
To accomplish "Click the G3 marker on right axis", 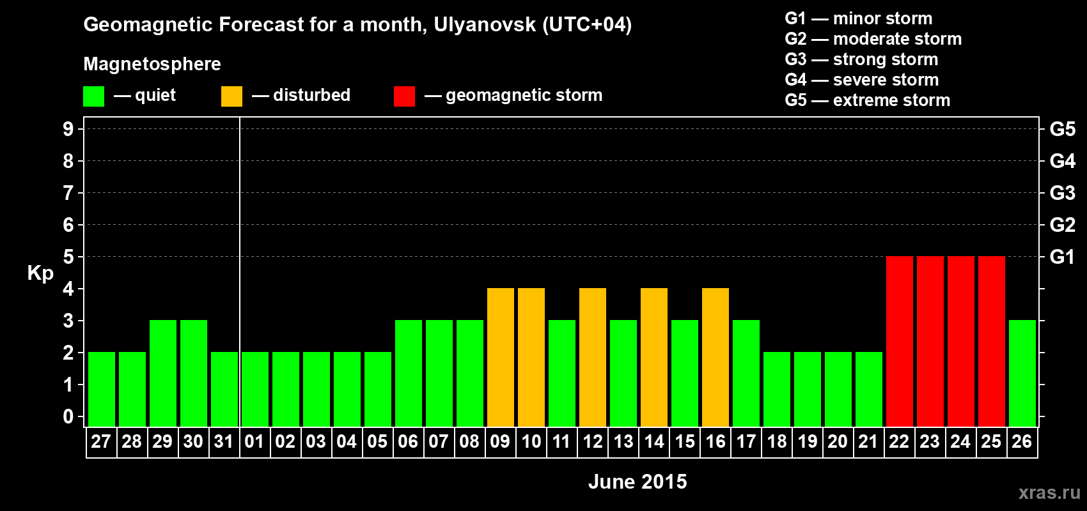I will [x=1062, y=194].
